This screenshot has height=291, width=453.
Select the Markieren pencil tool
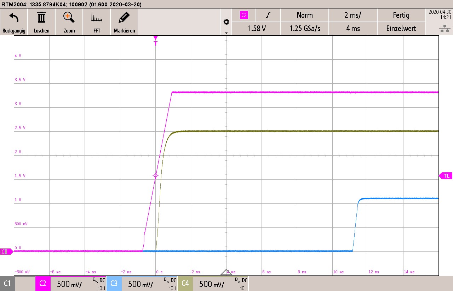point(124,17)
